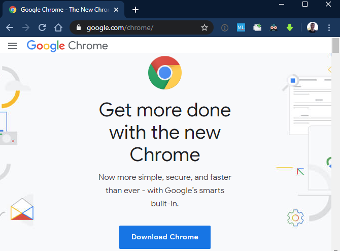Bookmark this page with the star icon

[x=205, y=27]
